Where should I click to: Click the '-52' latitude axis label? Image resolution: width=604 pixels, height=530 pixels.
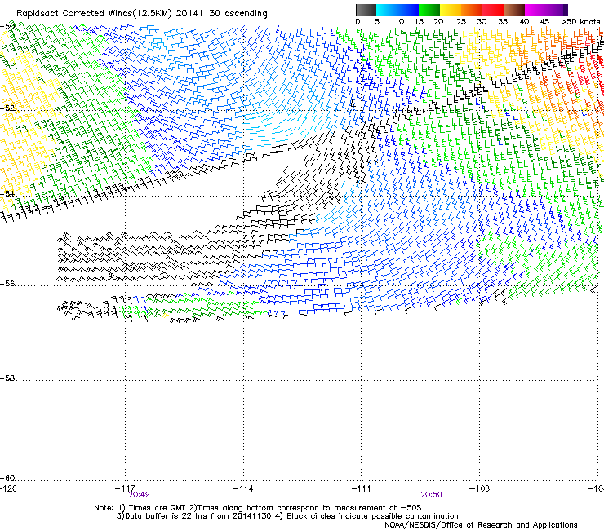(x=7, y=108)
